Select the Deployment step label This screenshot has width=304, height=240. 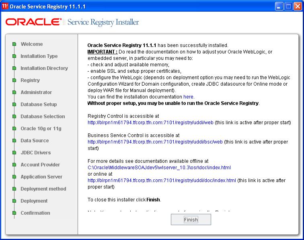click(x=34, y=201)
